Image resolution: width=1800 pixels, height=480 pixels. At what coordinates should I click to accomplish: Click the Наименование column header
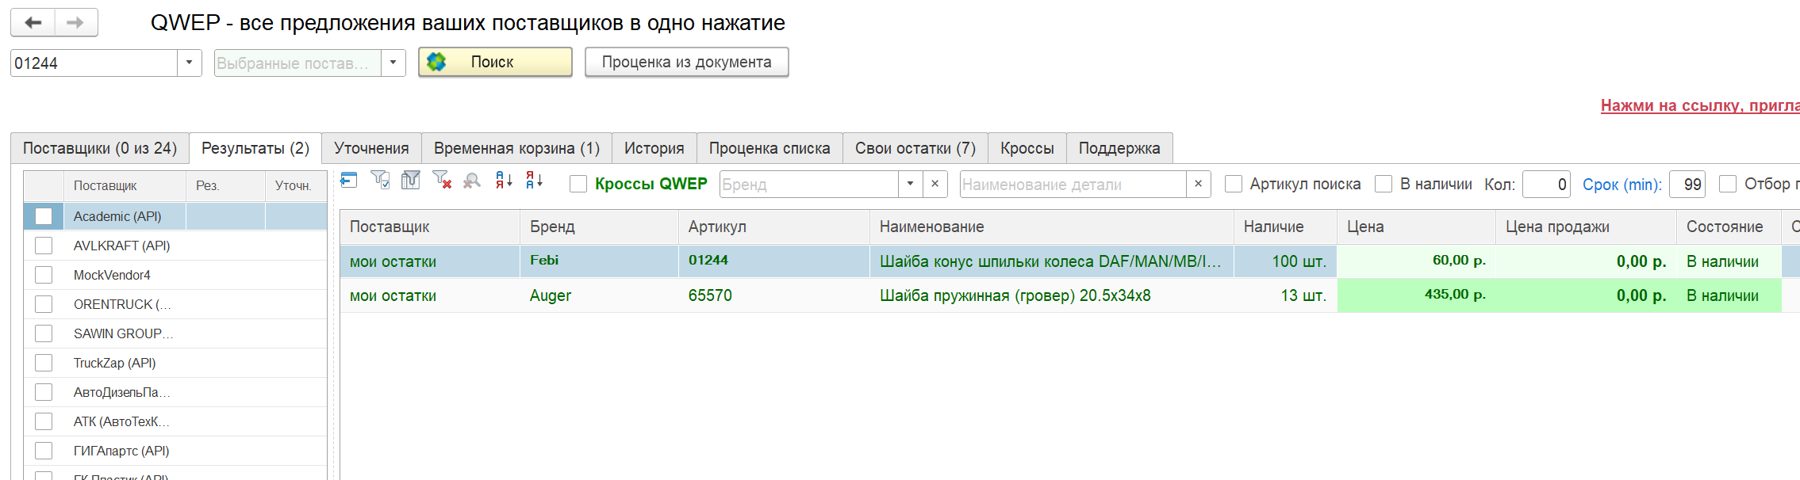pos(1051,227)
